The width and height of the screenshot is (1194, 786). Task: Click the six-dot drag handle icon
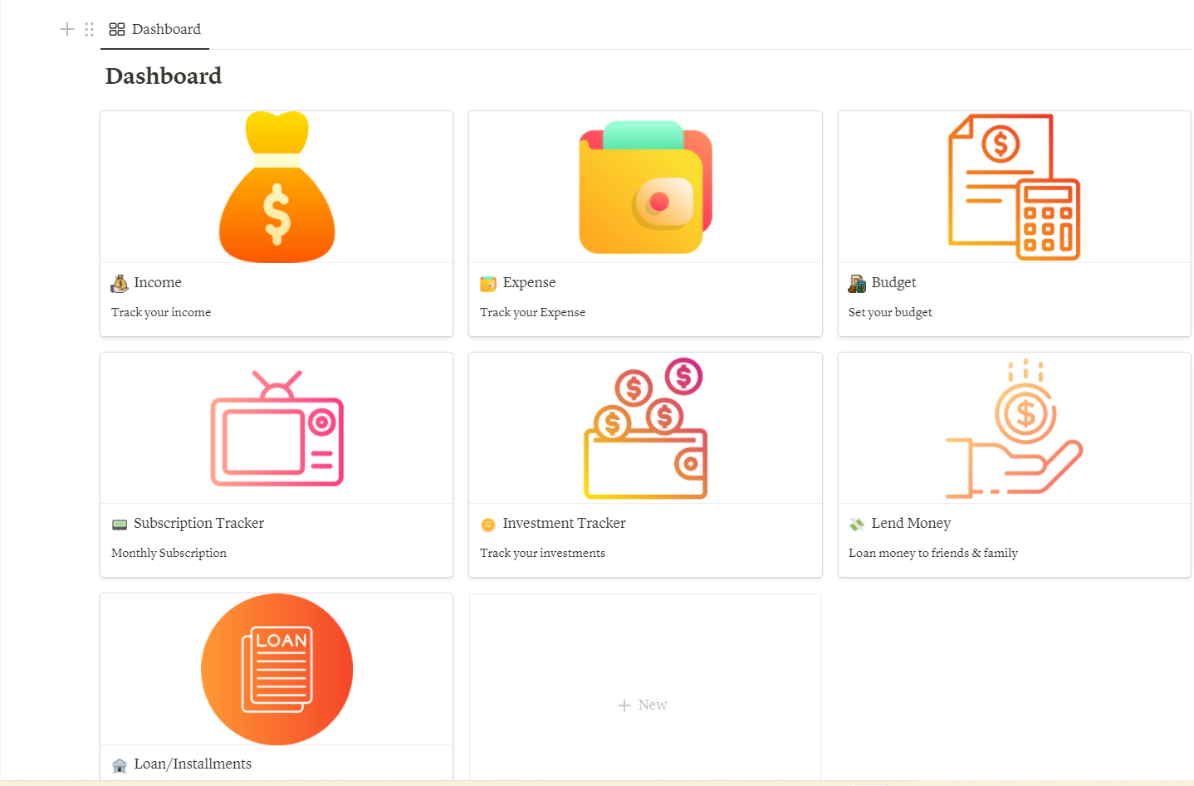pos(89,29)
